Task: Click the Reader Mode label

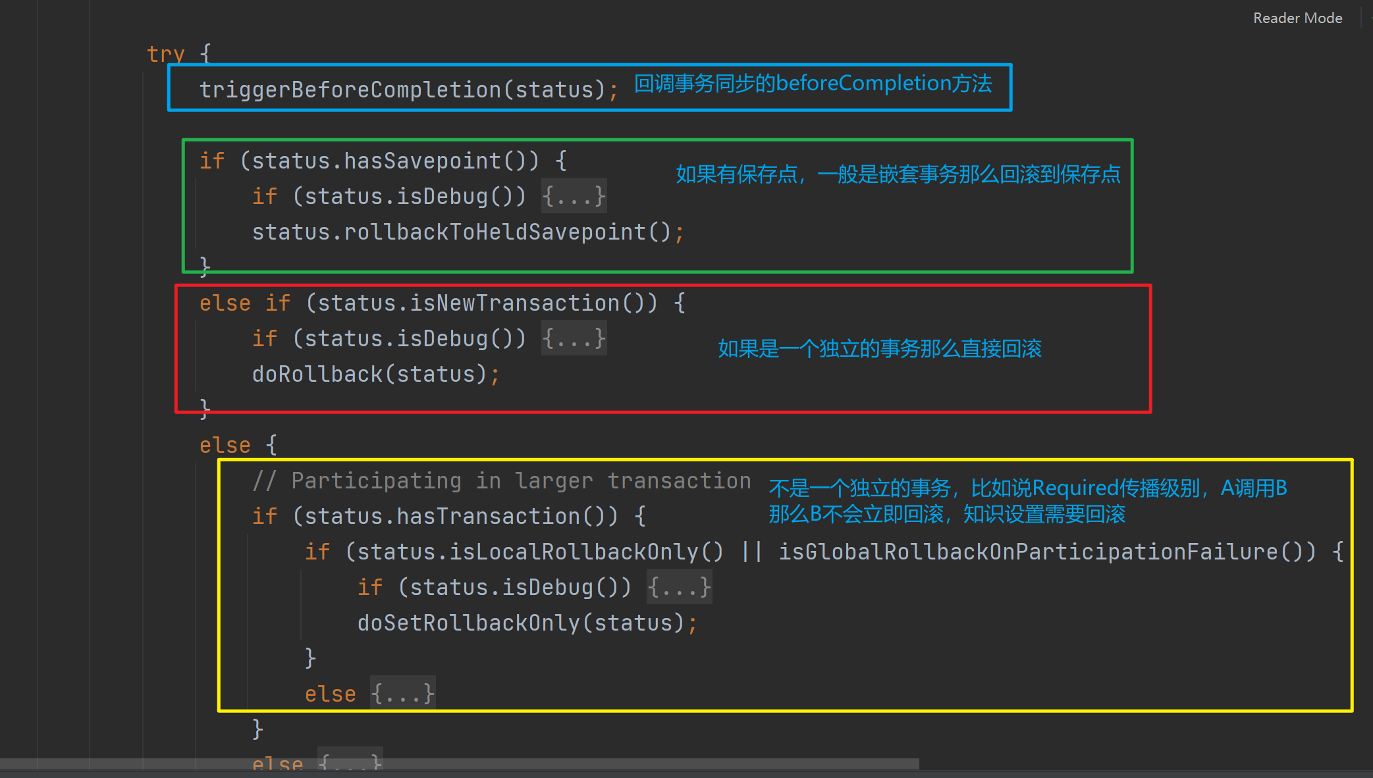Action: 1297,18
